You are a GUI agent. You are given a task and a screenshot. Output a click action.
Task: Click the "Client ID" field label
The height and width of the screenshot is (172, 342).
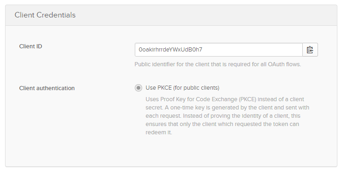pyautogui.click(x=30, y=46)
